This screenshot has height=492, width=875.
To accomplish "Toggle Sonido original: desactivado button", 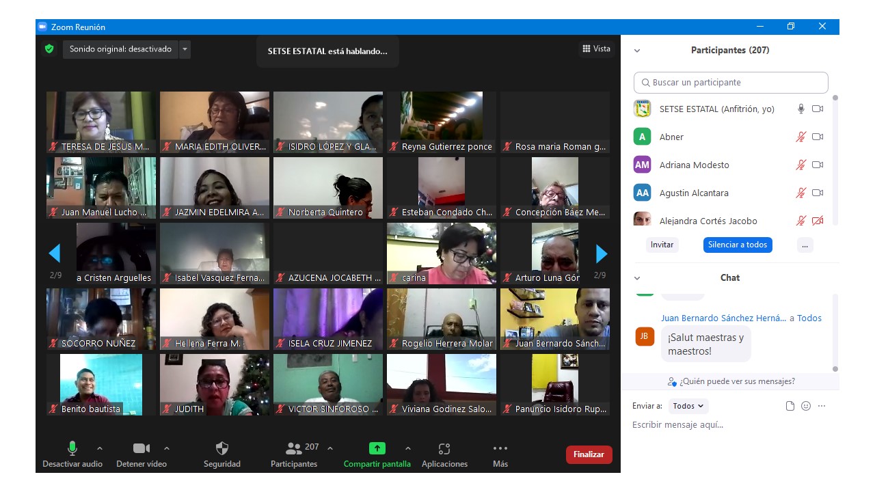I will (120, 49).
